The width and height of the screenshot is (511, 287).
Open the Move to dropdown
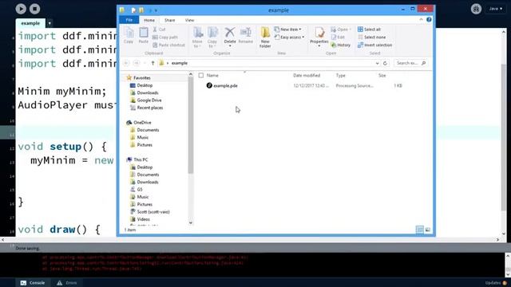[197, 37]
